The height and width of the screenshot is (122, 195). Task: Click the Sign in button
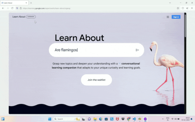click(x=176, y=17)
